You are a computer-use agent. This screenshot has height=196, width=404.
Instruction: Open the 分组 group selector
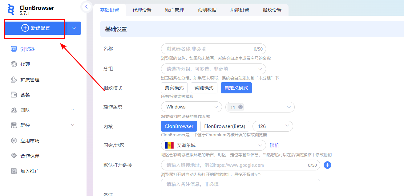click(x=213, y=69)
